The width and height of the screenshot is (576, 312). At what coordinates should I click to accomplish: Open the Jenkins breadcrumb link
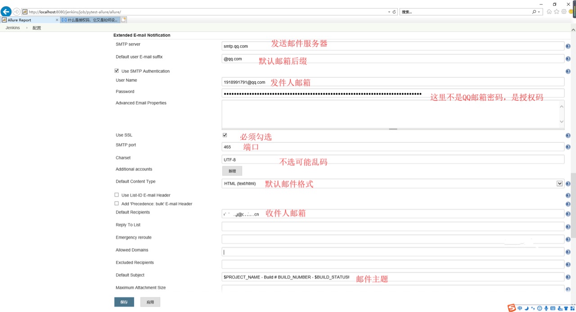coord(13,28)
